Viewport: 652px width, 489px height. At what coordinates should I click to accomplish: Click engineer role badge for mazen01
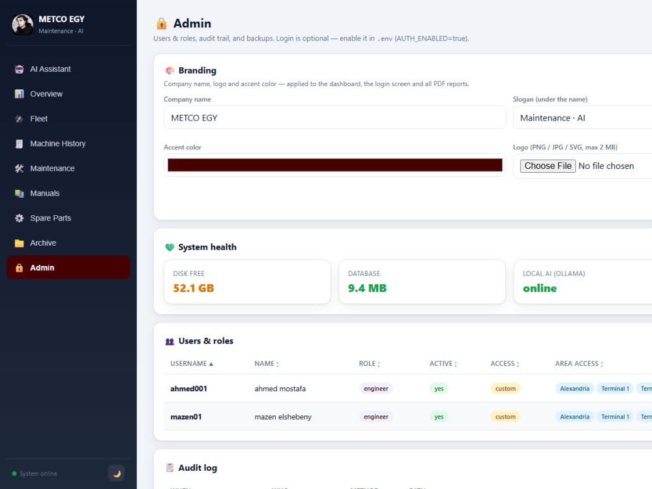click(x=376, y=417)
